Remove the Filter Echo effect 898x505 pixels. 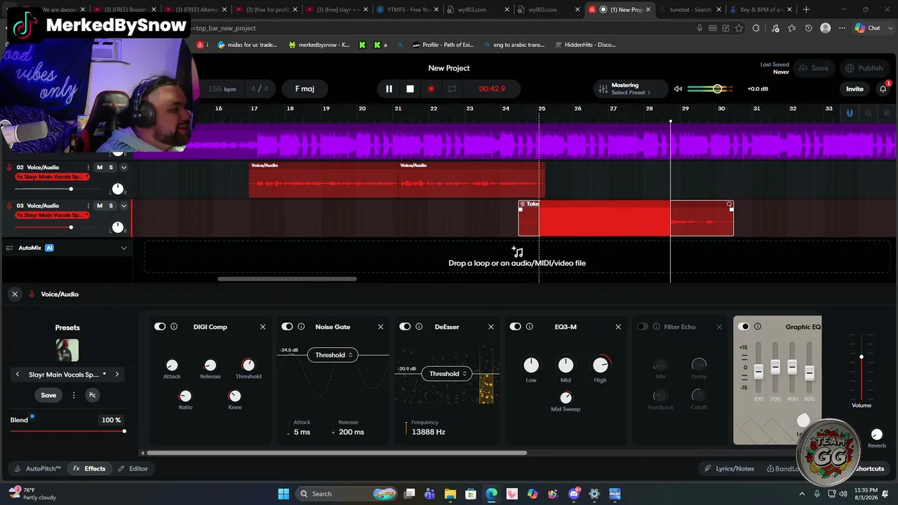[719, 327]
